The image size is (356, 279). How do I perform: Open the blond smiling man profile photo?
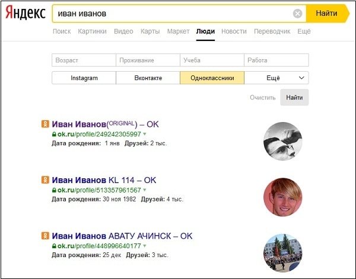(x=282, y=197)
